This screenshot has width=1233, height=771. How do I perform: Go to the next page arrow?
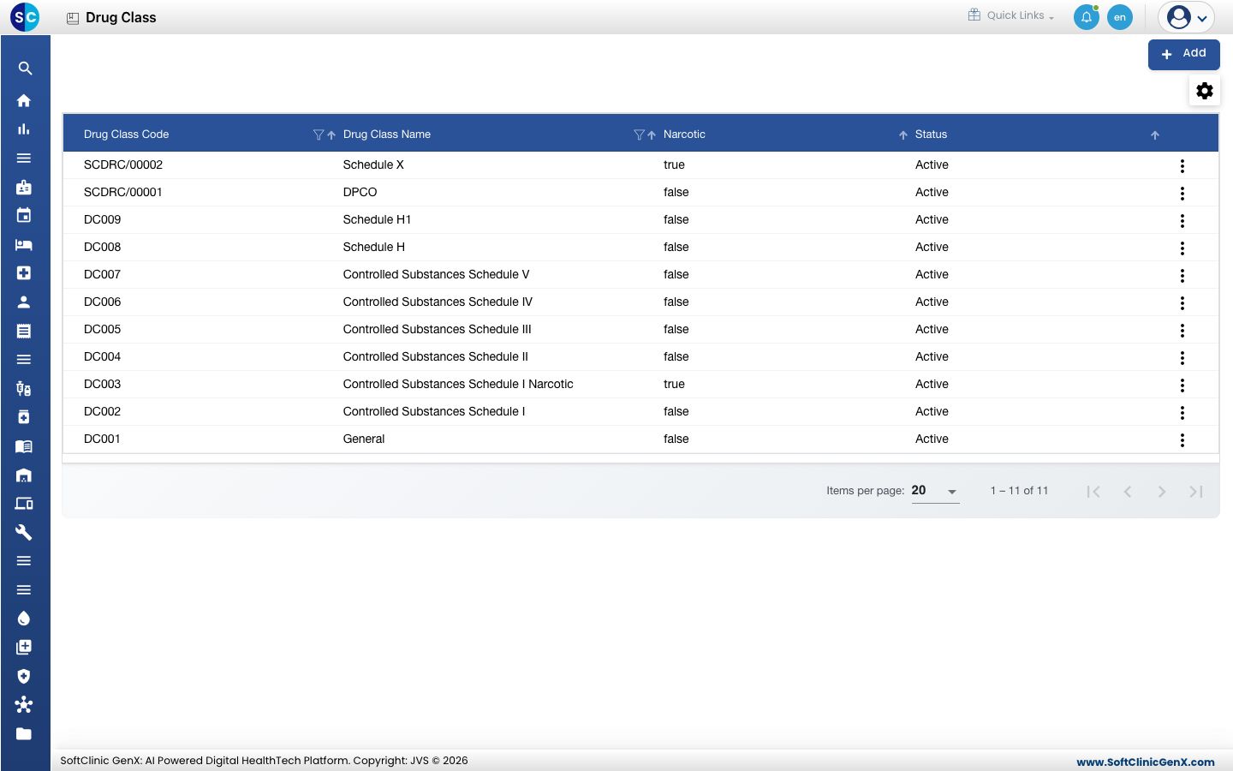[1162, 492]
